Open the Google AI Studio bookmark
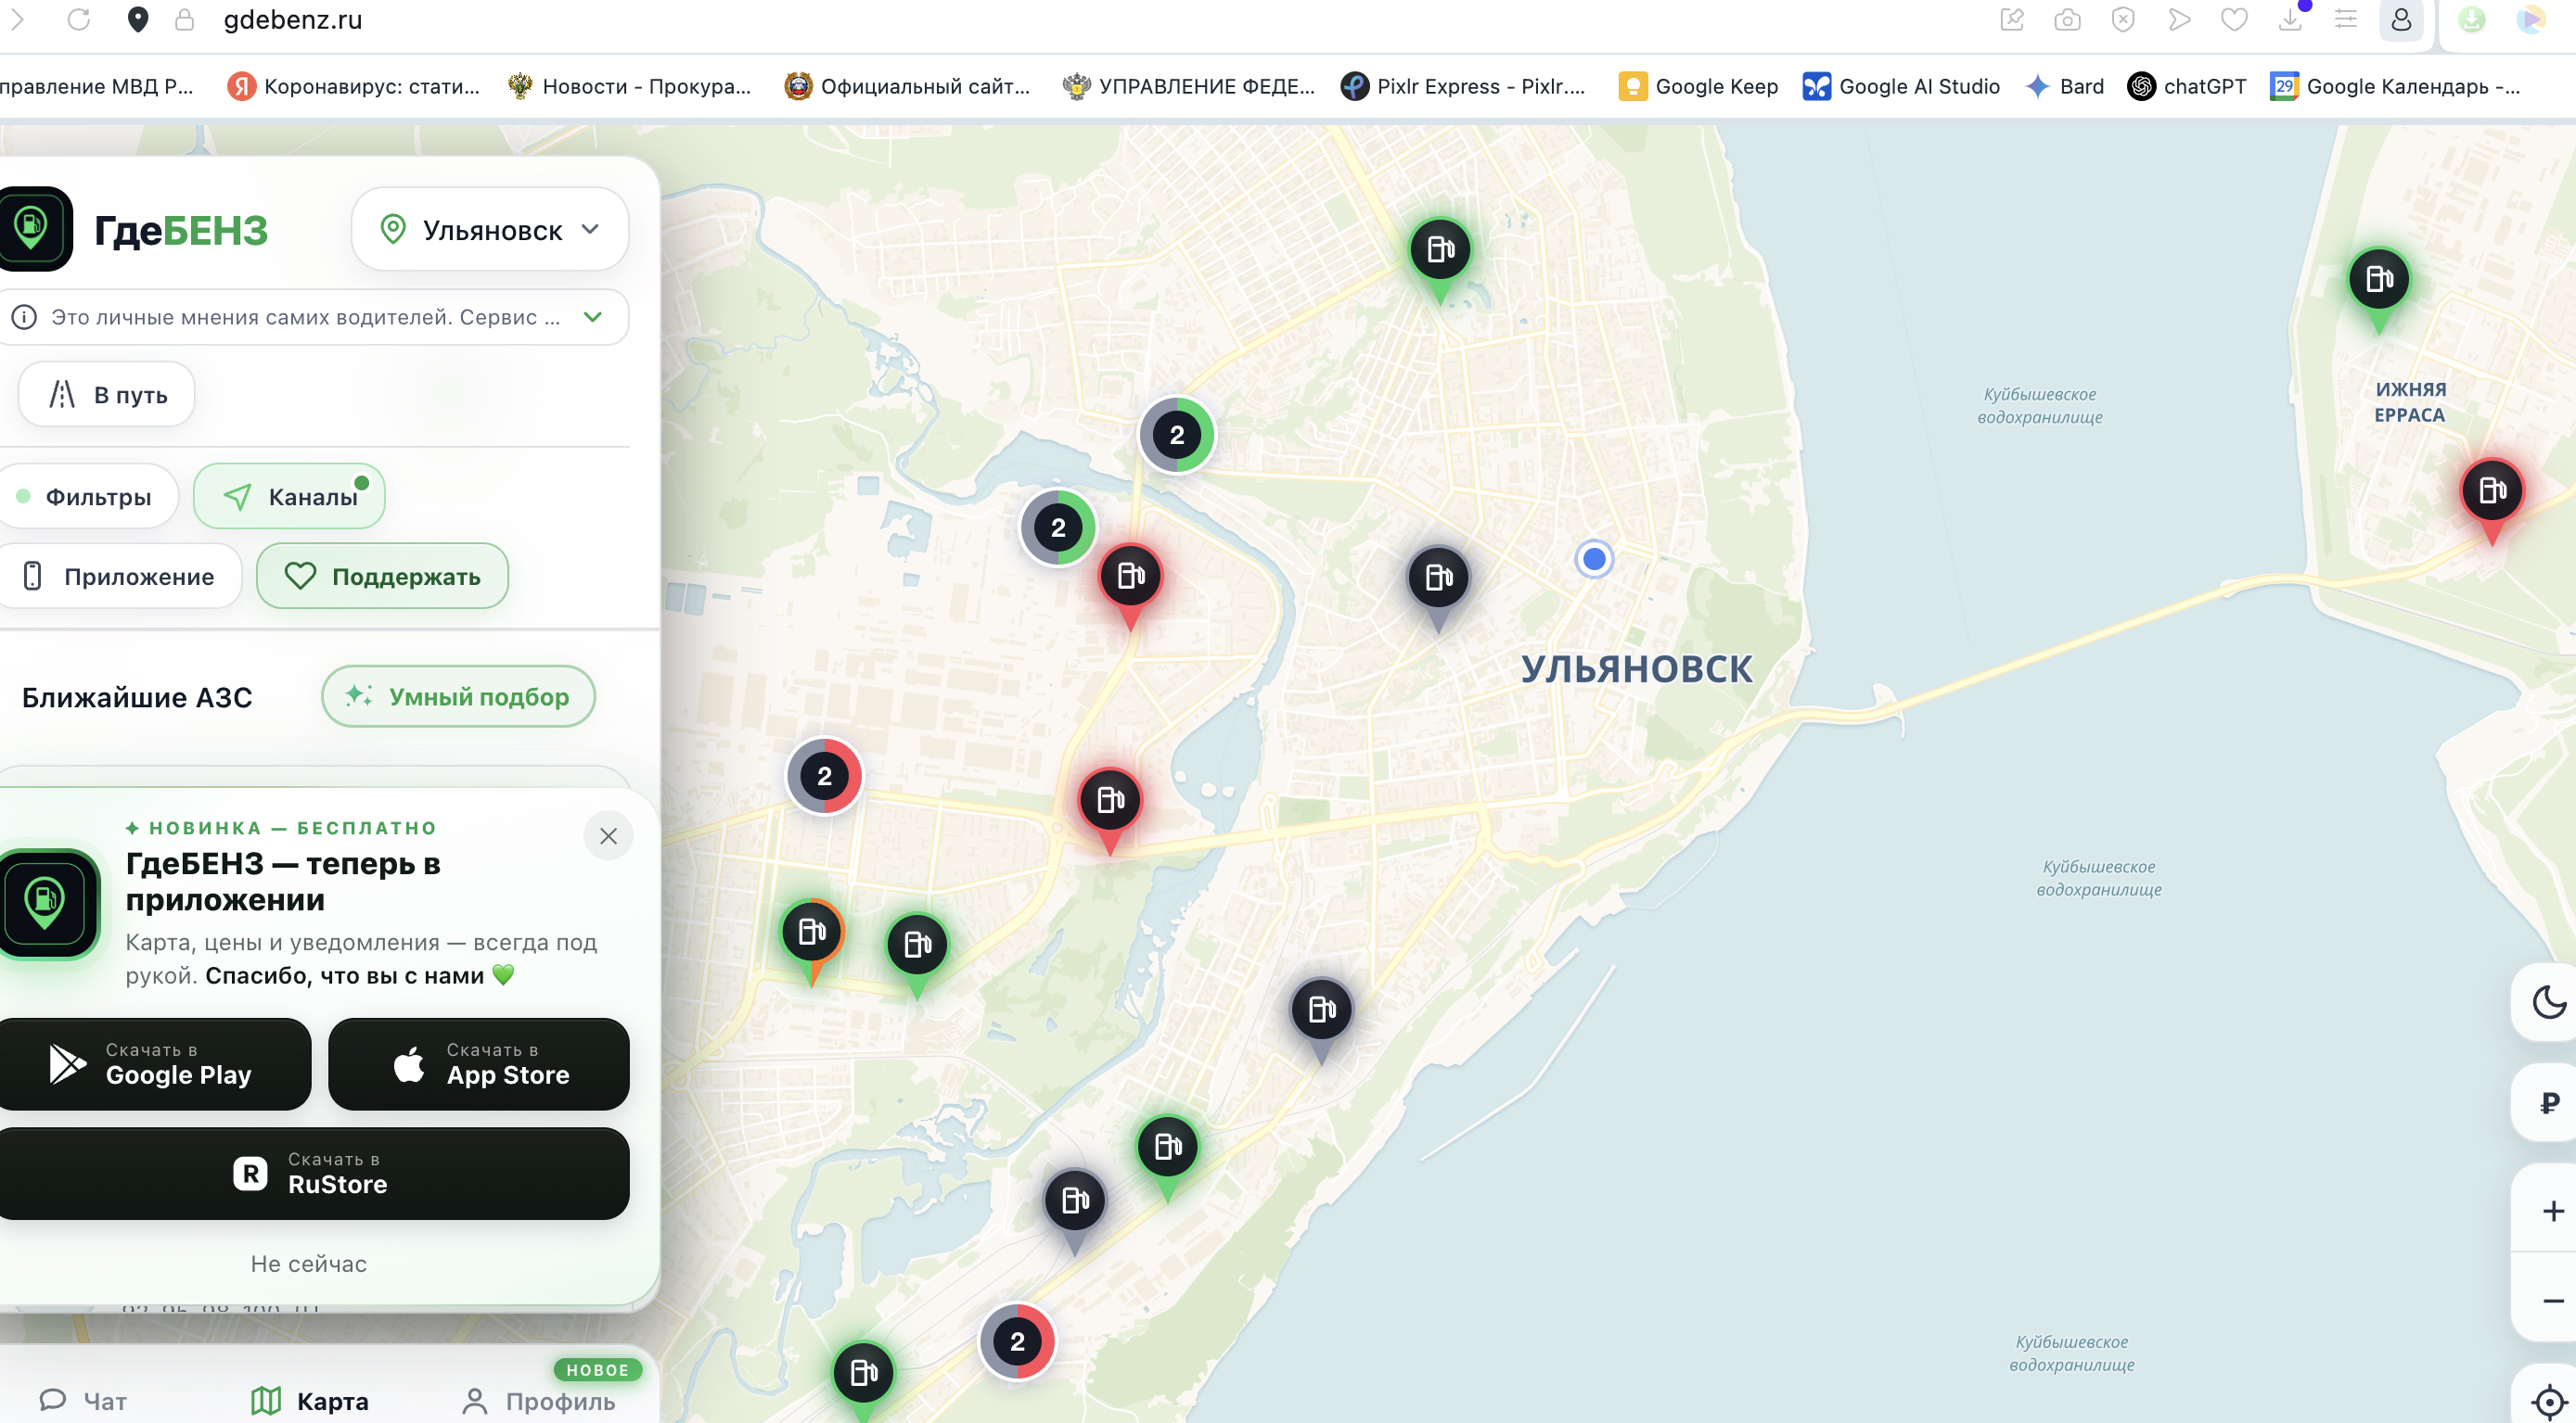This screenshot has width=2576, height=1423. click(1901, 86)
